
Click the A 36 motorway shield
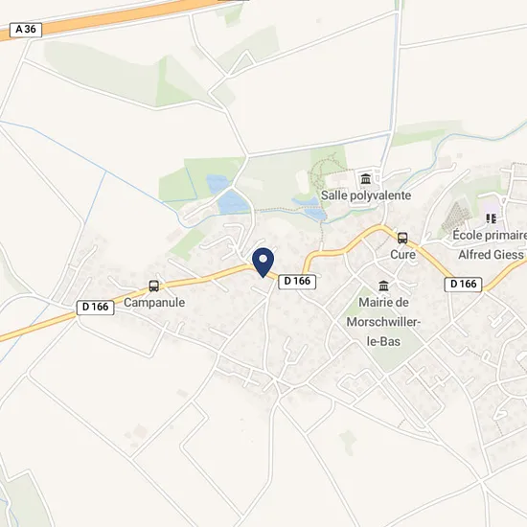click(26, 30)
